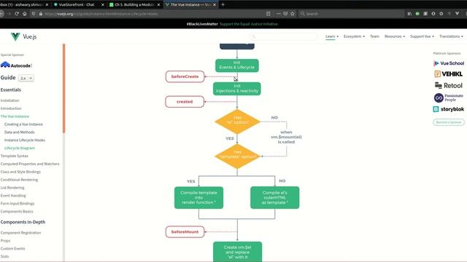Save page to Pocket icon

pyautogui.click(x=285, y=14)
